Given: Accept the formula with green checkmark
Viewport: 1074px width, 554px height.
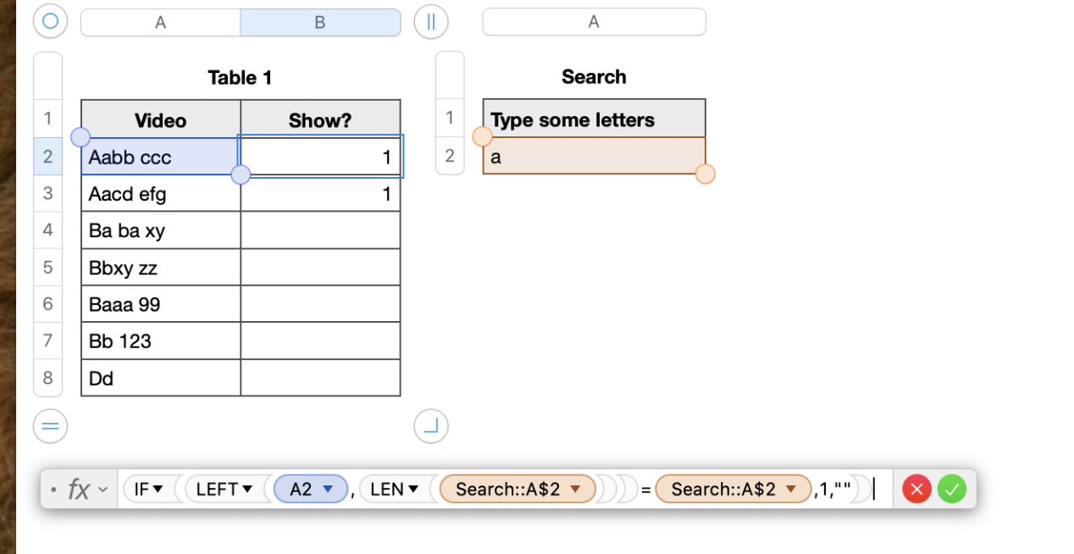Looking at the screenshot, I should (952, 489).
